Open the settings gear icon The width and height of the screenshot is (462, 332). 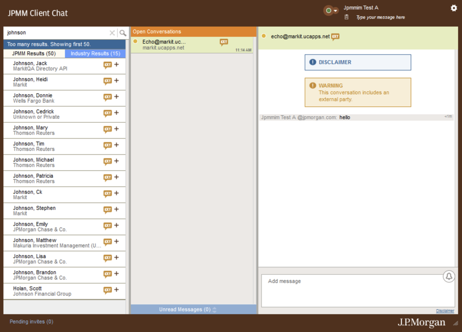point(454,8)
